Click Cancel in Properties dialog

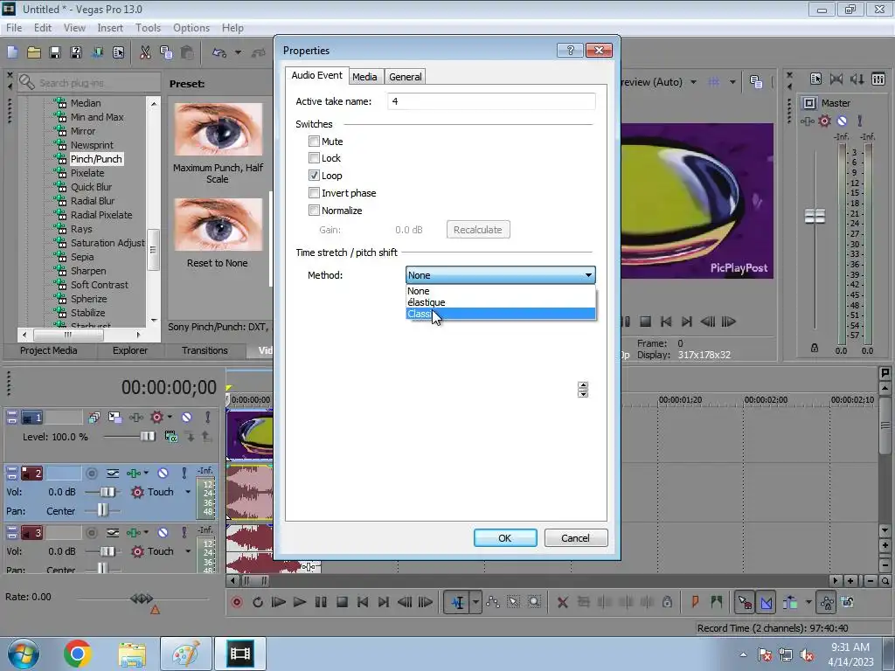coord(575,538)
